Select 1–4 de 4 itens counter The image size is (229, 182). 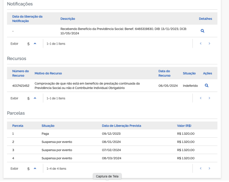[57, 169]
